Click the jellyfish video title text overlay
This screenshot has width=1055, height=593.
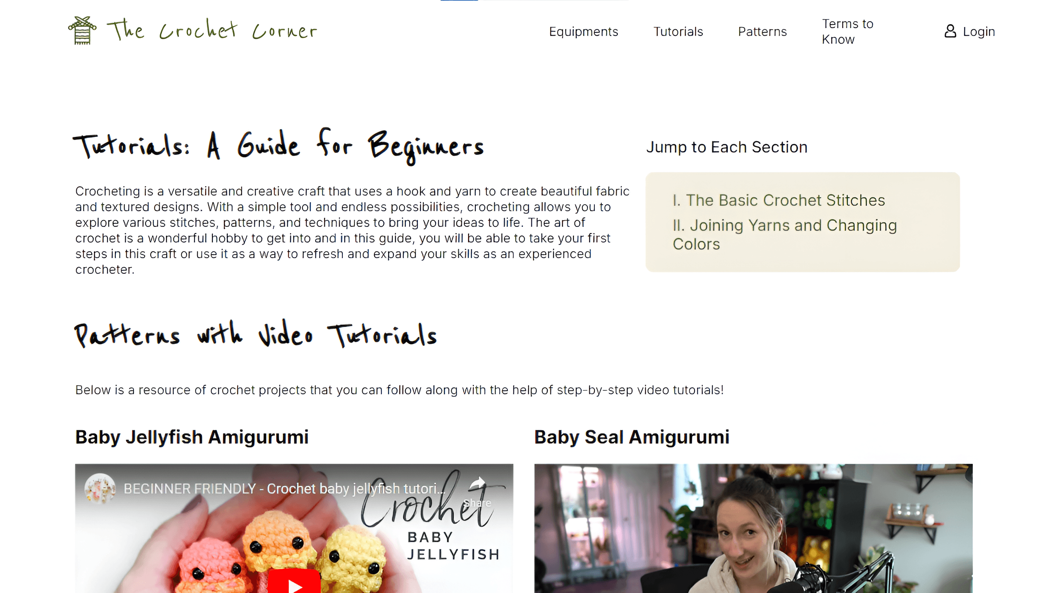point(284,489)
